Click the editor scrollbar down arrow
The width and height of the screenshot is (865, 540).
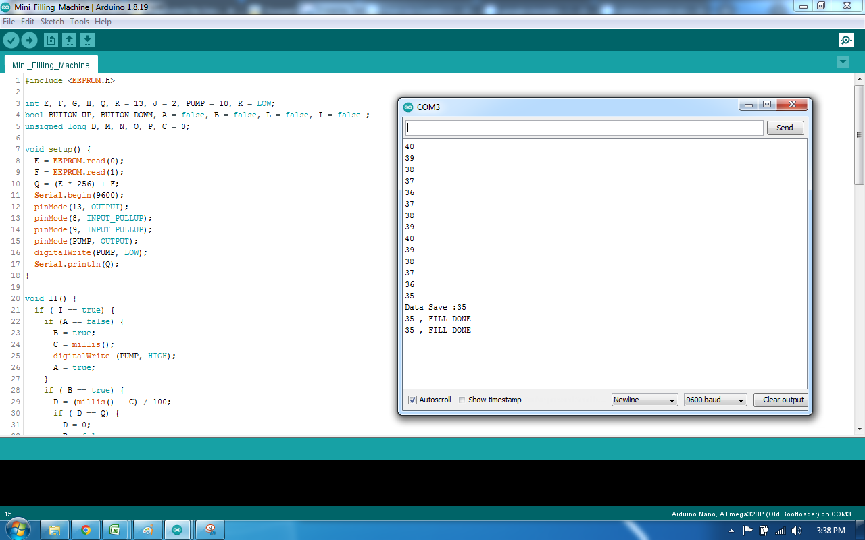click(859, 429)
